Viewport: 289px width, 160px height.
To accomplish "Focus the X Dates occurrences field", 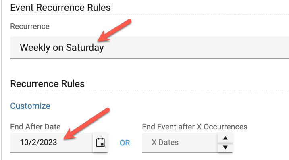I will coord(180,143).
